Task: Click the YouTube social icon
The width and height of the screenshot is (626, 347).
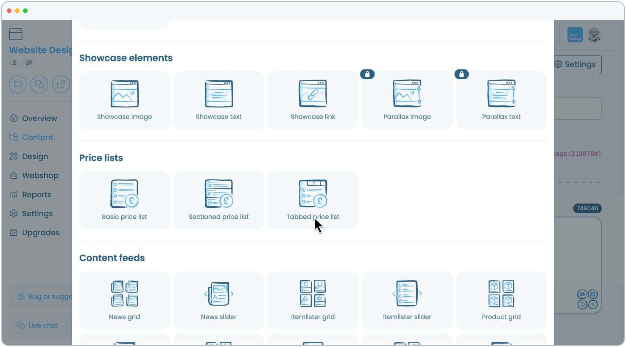Action: [582, 294]
